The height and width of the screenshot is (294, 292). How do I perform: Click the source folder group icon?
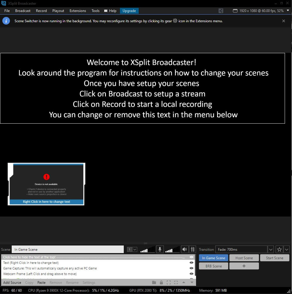click(154, 283)
